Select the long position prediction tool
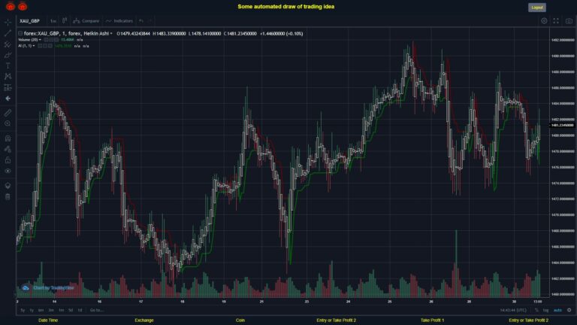This screenshot has width=577, height=325. tap(8, 87)
